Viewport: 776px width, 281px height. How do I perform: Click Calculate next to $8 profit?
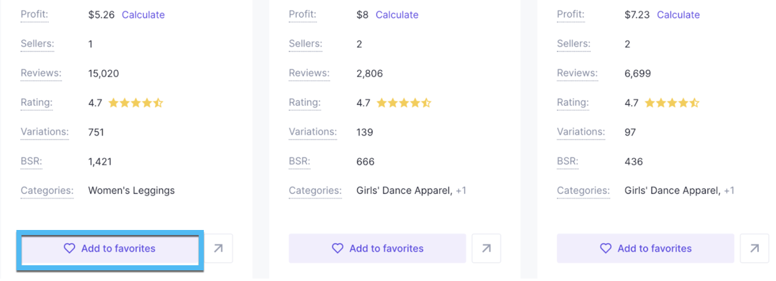[x=397, y=14]
